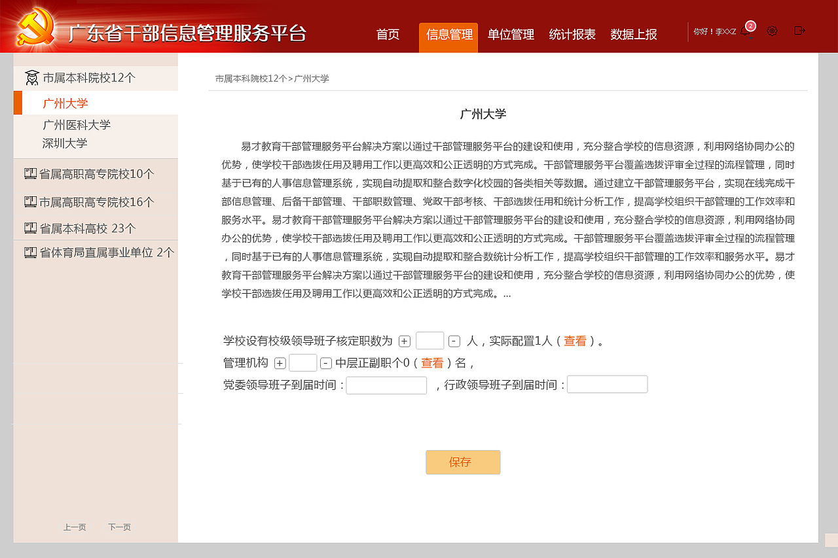
Task: Focus 行政领导班子到届时间 field
Action: coord(608,385)
